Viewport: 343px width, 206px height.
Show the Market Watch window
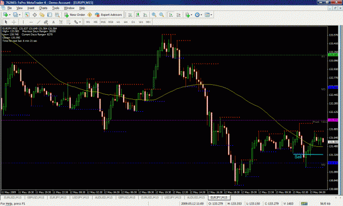point(27,15)
